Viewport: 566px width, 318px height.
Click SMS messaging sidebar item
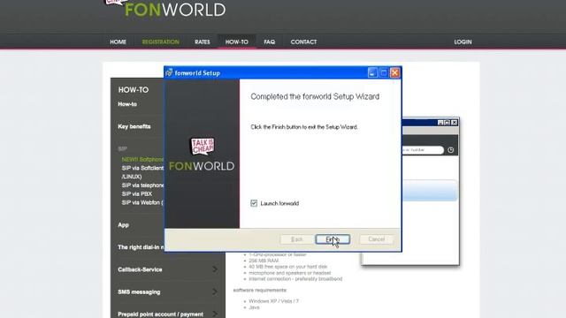point(139,292)
